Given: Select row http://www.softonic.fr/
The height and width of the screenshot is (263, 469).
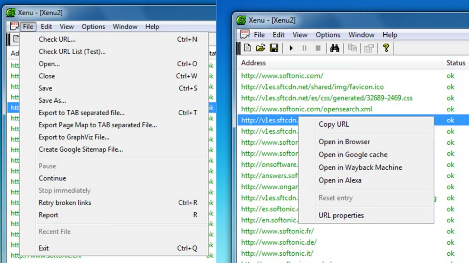Looking at the screenshot, I should (x=353, y=231).
